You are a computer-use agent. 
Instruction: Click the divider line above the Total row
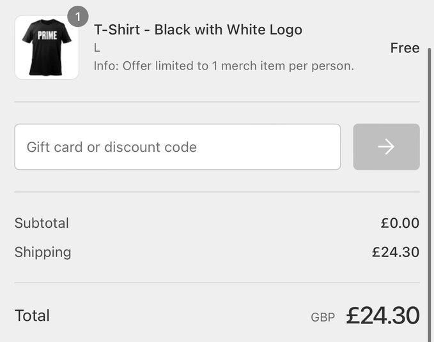pyautogui.click(x=217, y=283)
